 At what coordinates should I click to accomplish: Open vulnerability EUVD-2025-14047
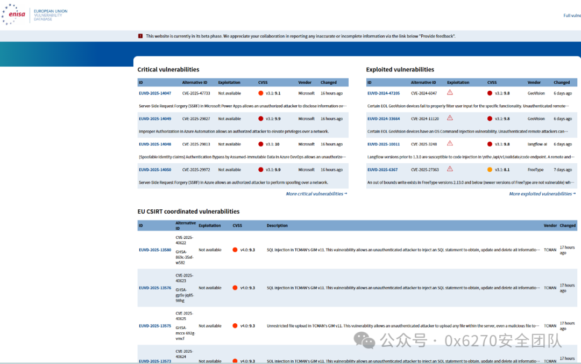pos(155,93)
